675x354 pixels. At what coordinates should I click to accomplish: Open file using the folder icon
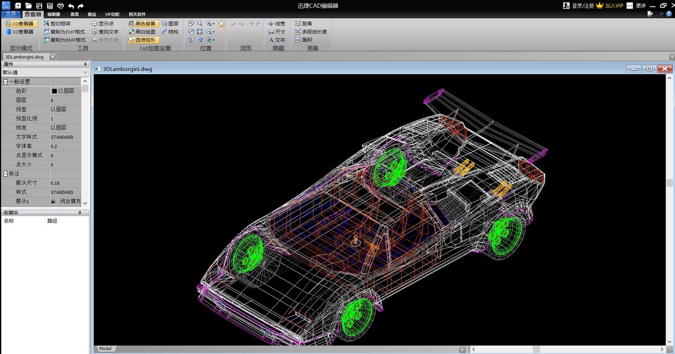pos(29,6)
